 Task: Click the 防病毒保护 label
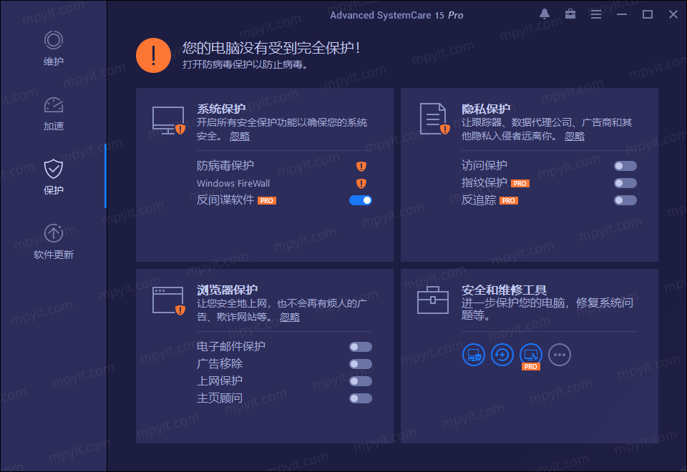click(x=225, y=165)
